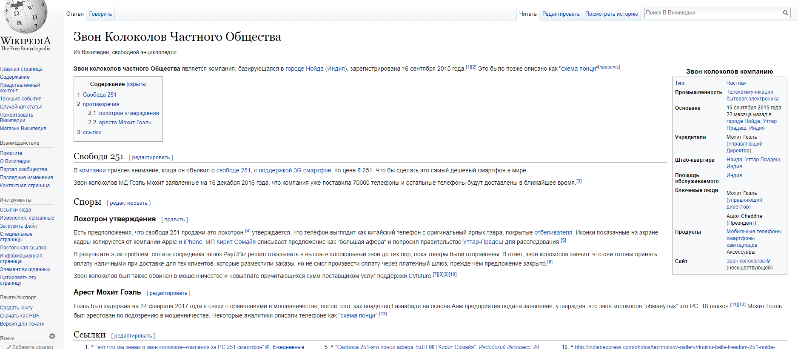This screenshot has height=349, width=798.
Task: Click редактировать next to Споры heading
Action: coord(128,203)
